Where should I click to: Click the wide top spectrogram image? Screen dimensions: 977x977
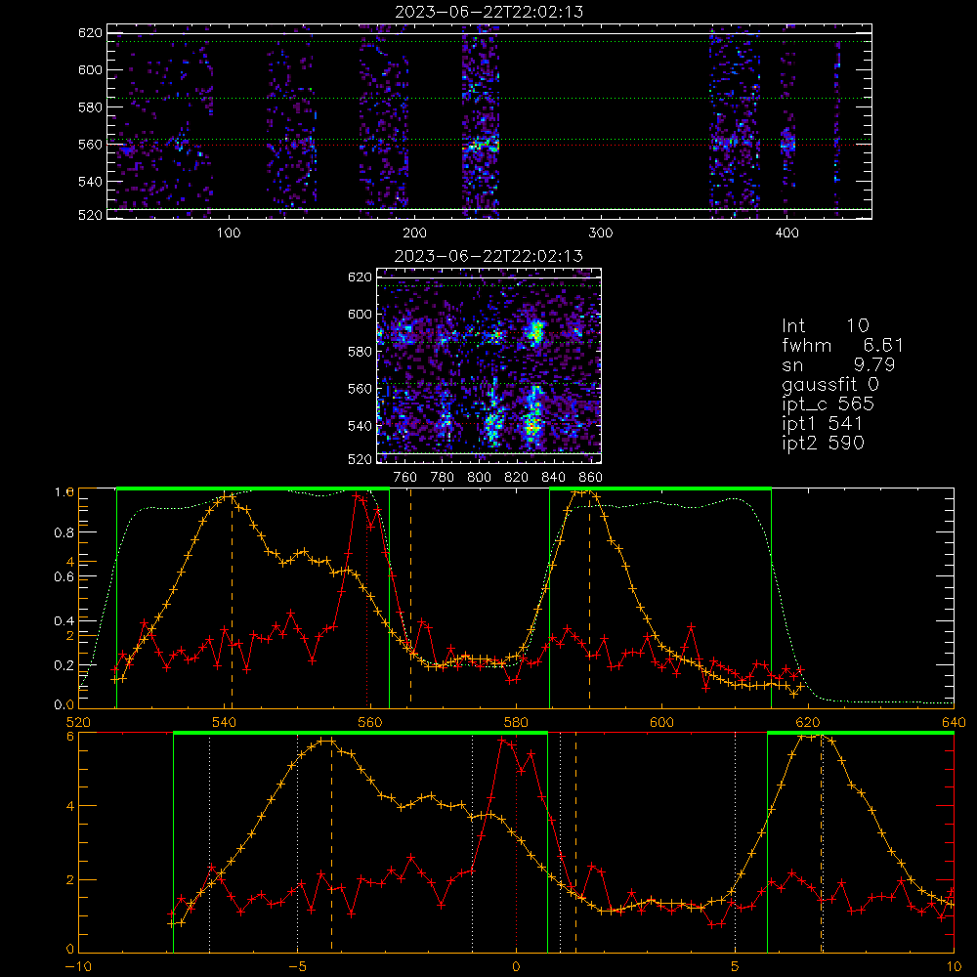pos(489,121)
